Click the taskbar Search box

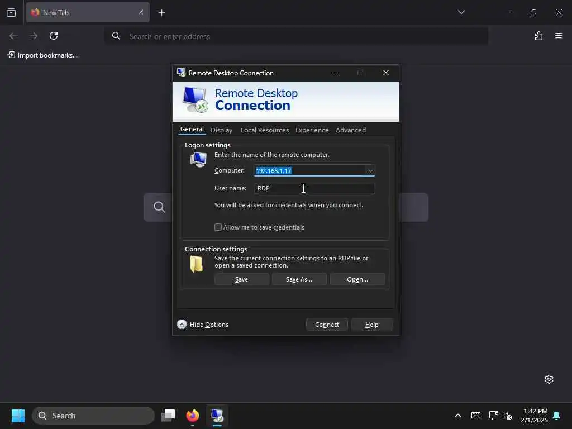click(93, 416)
